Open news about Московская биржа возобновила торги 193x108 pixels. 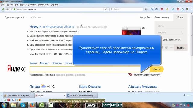coord(54,31)
